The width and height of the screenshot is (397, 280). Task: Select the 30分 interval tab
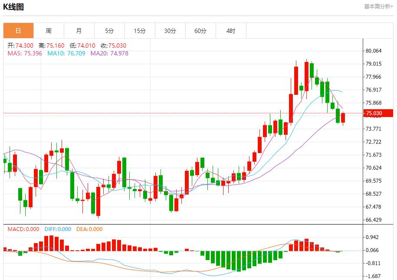[x=170, y=31]
